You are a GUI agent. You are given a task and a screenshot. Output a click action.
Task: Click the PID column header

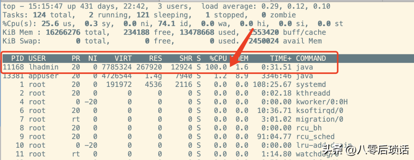[x=17, y=58]
